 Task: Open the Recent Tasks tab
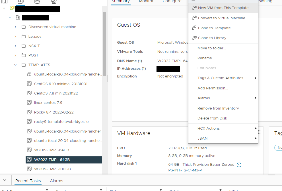[28, 181]
